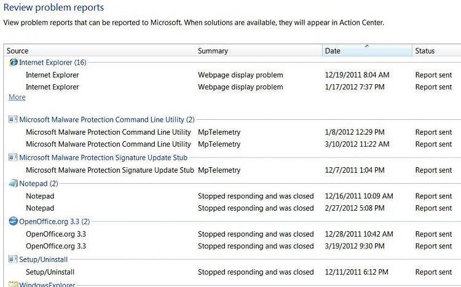Sort by the Source column header

(100, 50)
